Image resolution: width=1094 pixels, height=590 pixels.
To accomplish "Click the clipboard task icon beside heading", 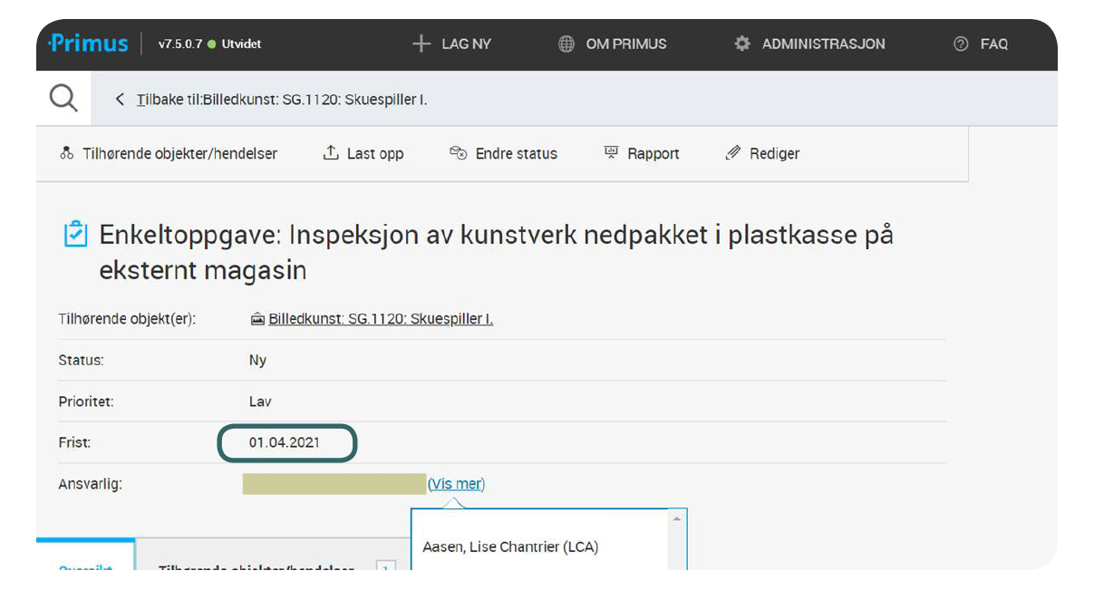I will tap(75, 235).
